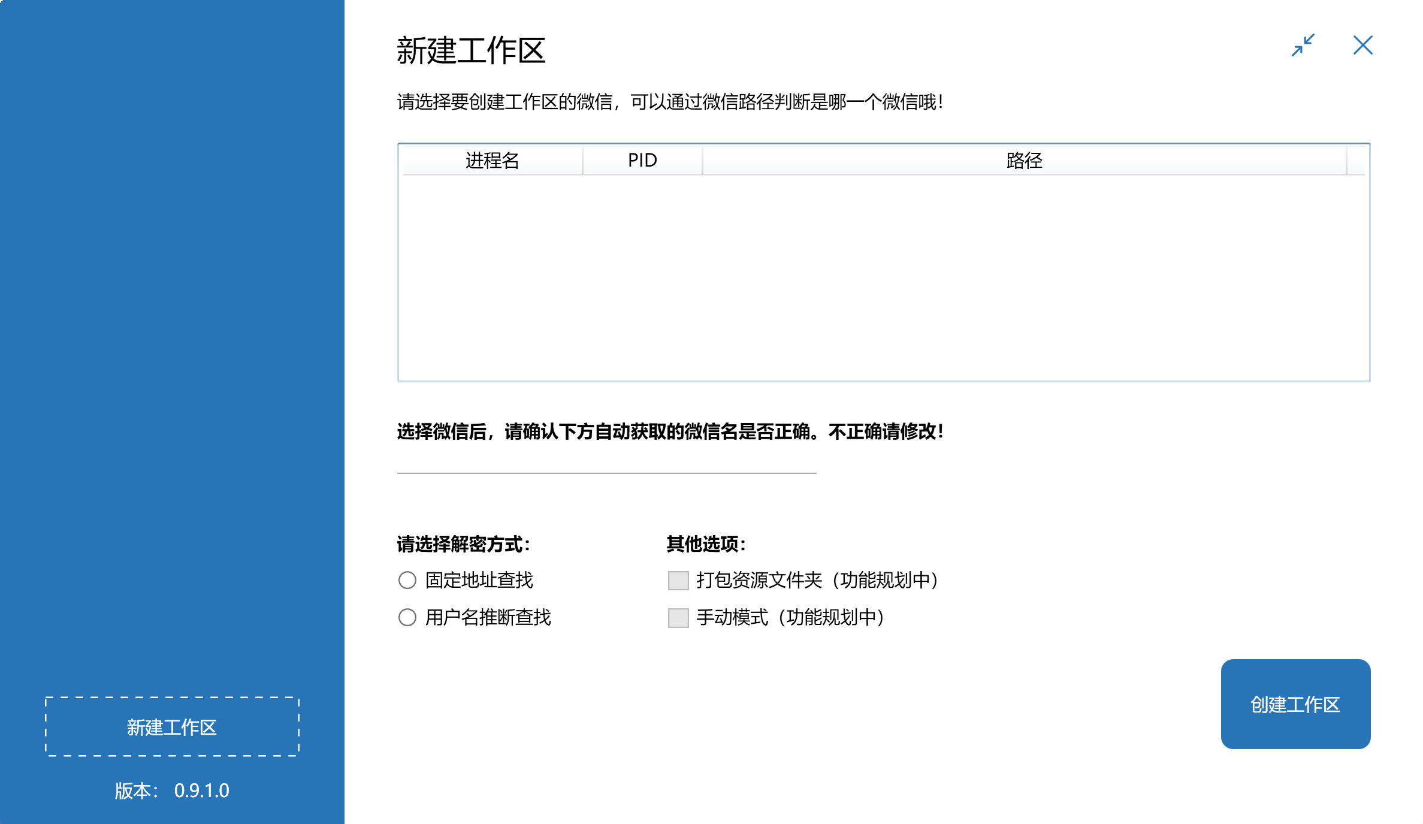Click the 请选择解密方式 label

(x=464, y=544)
